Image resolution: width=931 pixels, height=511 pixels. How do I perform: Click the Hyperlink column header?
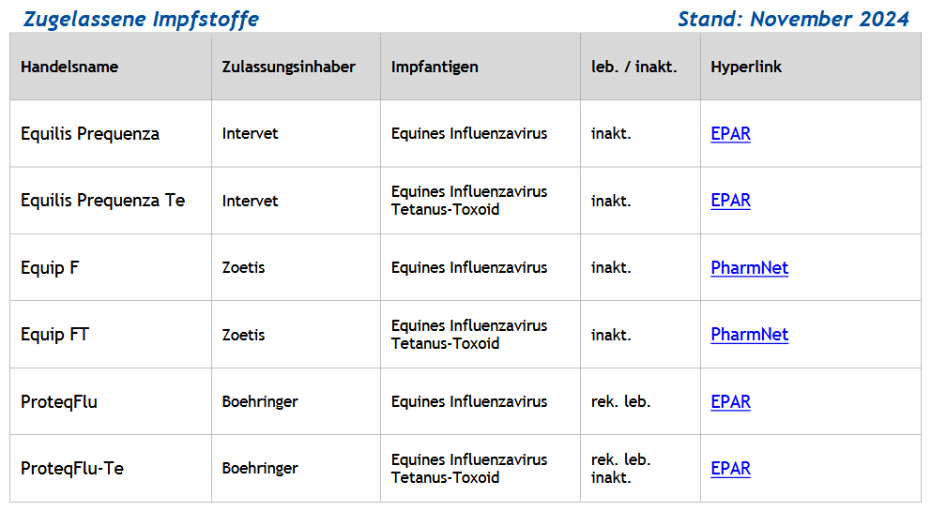point(746,68)
